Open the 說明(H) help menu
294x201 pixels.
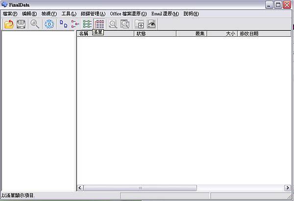pyautogui.click(x=191, y=14)
